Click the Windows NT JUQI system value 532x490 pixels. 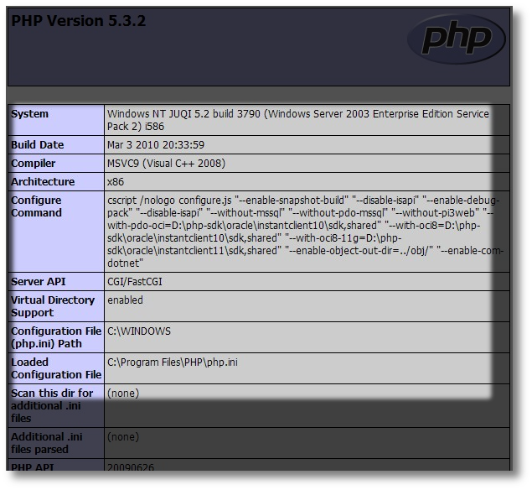tap(297, 120)
